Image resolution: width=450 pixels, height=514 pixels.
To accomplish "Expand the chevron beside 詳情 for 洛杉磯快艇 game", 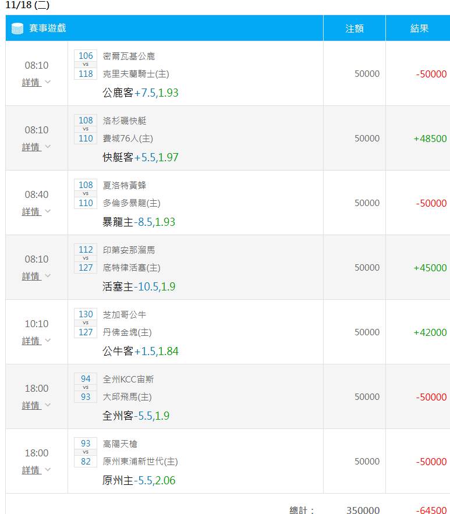I will click(x=48, y=147).
